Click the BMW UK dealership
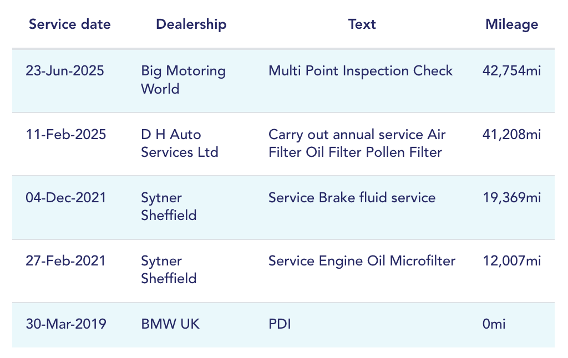This screenshot has height=358, width=568. tap(170, 324)
